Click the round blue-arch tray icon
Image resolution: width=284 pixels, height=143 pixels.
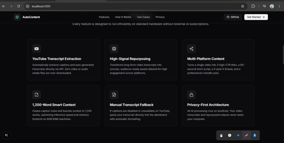pyautogui.click(x=230, y=135)
